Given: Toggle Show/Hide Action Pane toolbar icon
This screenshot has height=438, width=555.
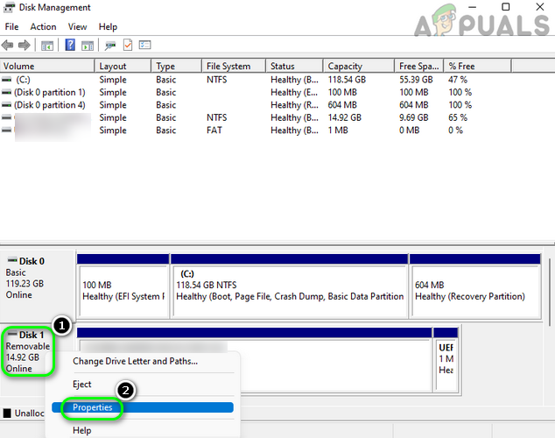Looking at the screenshot, I should [88, 46].
